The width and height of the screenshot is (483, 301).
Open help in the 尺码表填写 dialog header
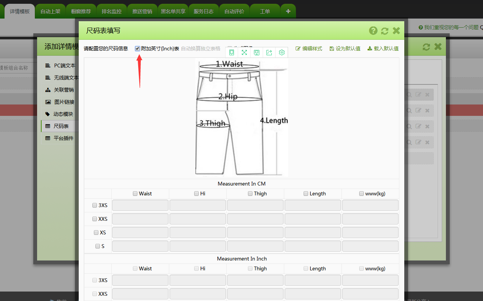(x=373, y=31)
